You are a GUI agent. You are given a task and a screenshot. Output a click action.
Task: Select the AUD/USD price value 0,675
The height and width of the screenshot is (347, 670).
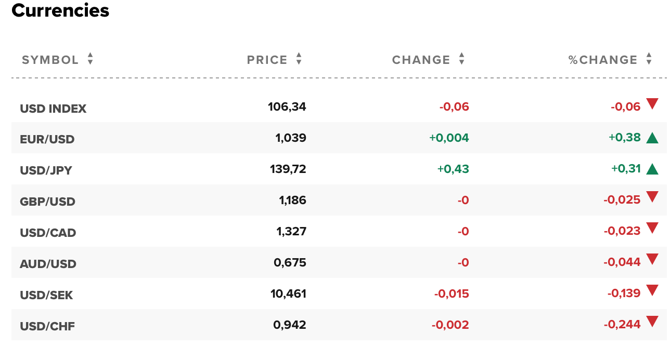click(x=290, y=263)
